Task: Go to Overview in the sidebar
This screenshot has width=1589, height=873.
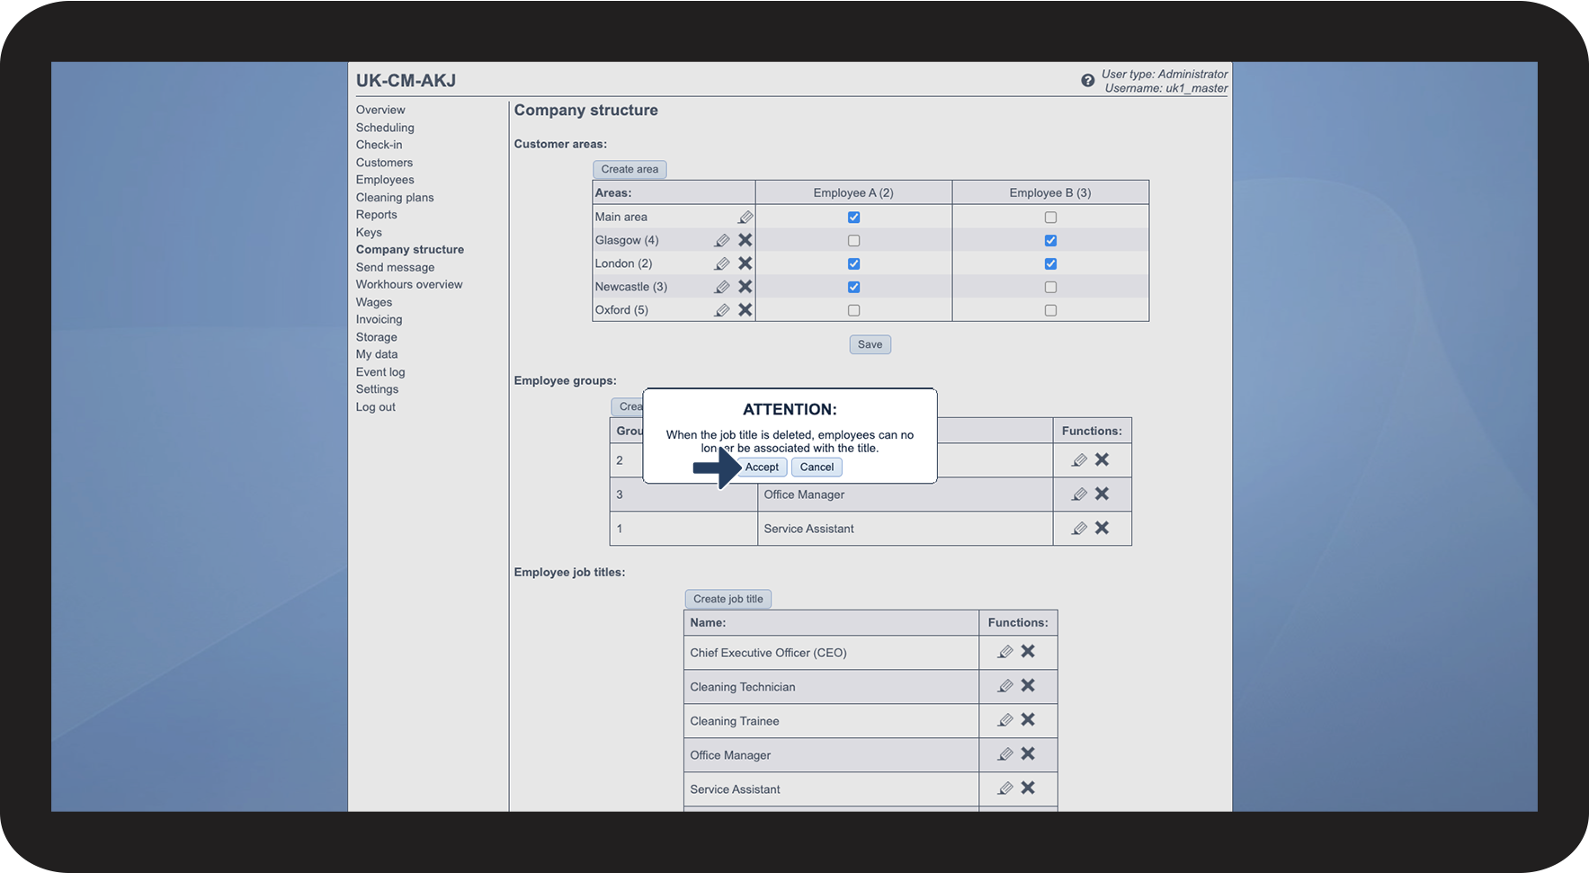Action: click(x=380, y=111)
